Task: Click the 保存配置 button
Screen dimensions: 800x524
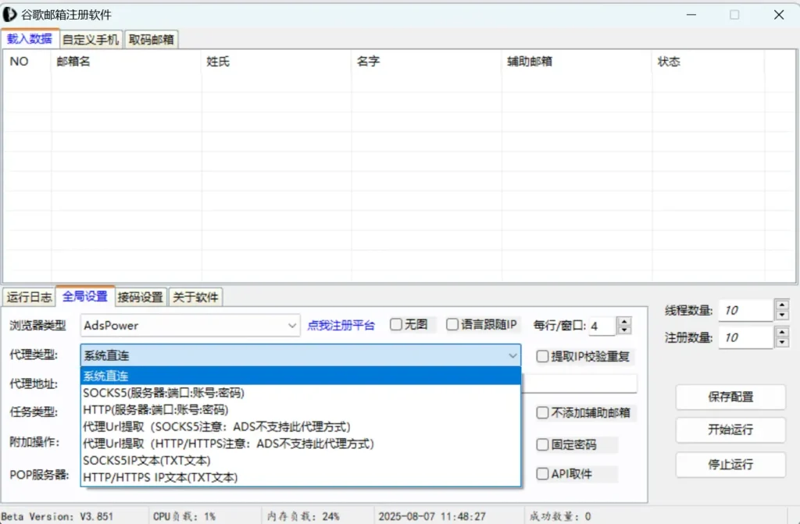Action: [x=730, y=397]
